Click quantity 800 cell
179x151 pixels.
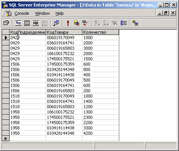101,69
